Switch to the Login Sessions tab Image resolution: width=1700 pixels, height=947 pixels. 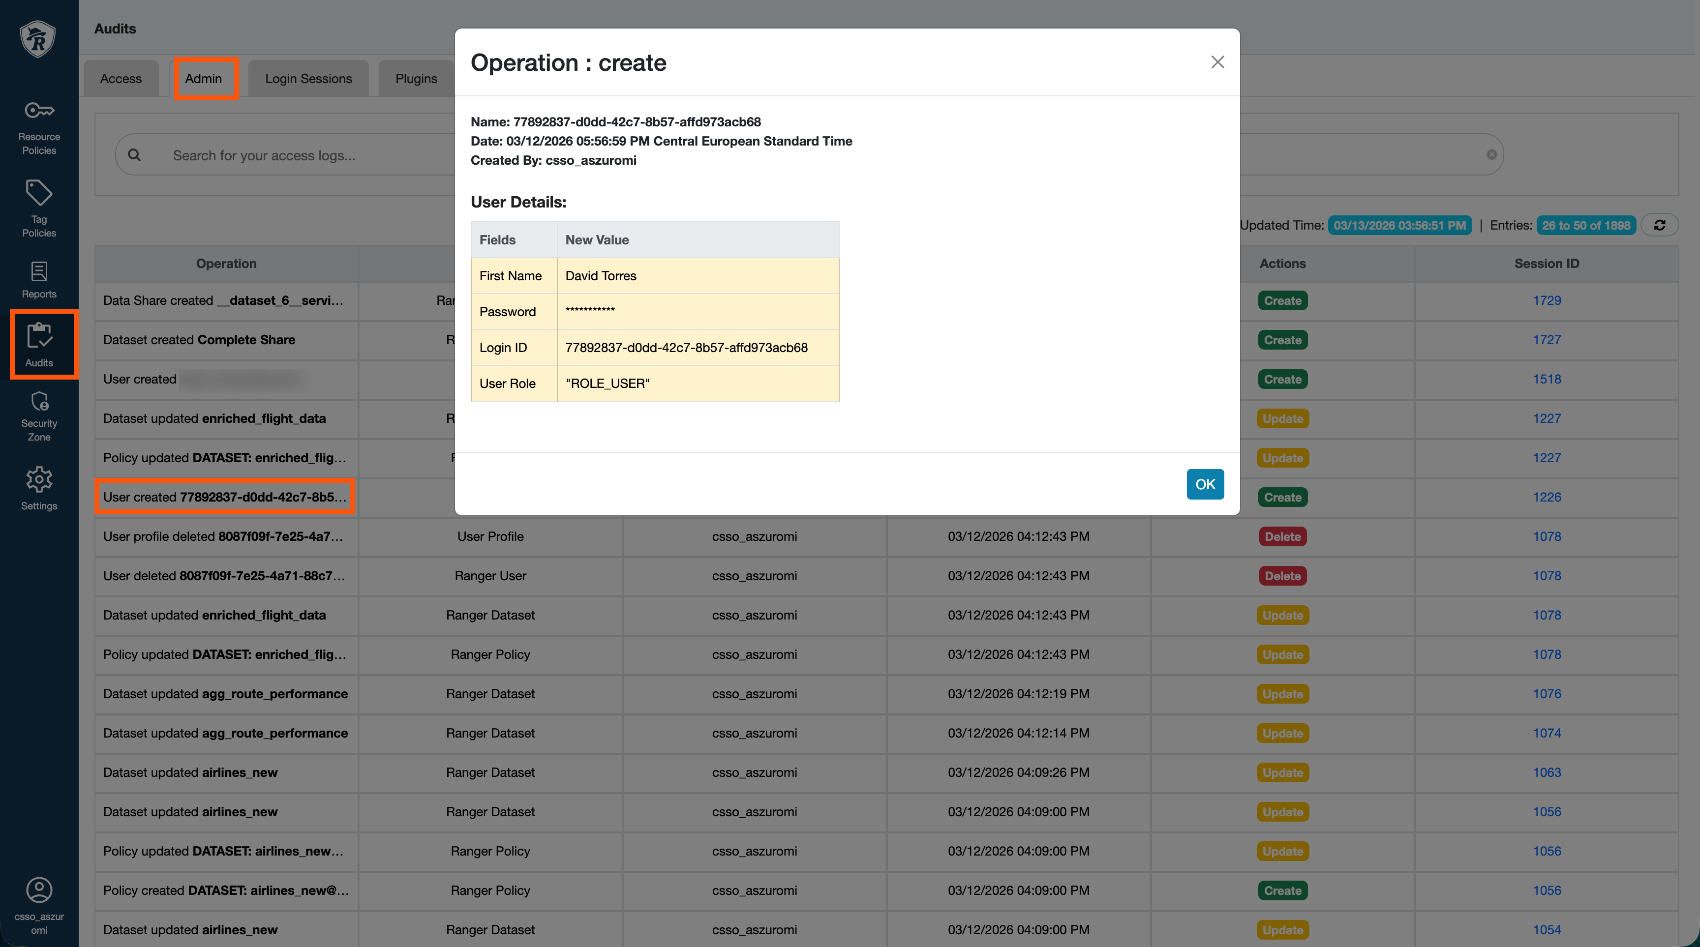308,79
